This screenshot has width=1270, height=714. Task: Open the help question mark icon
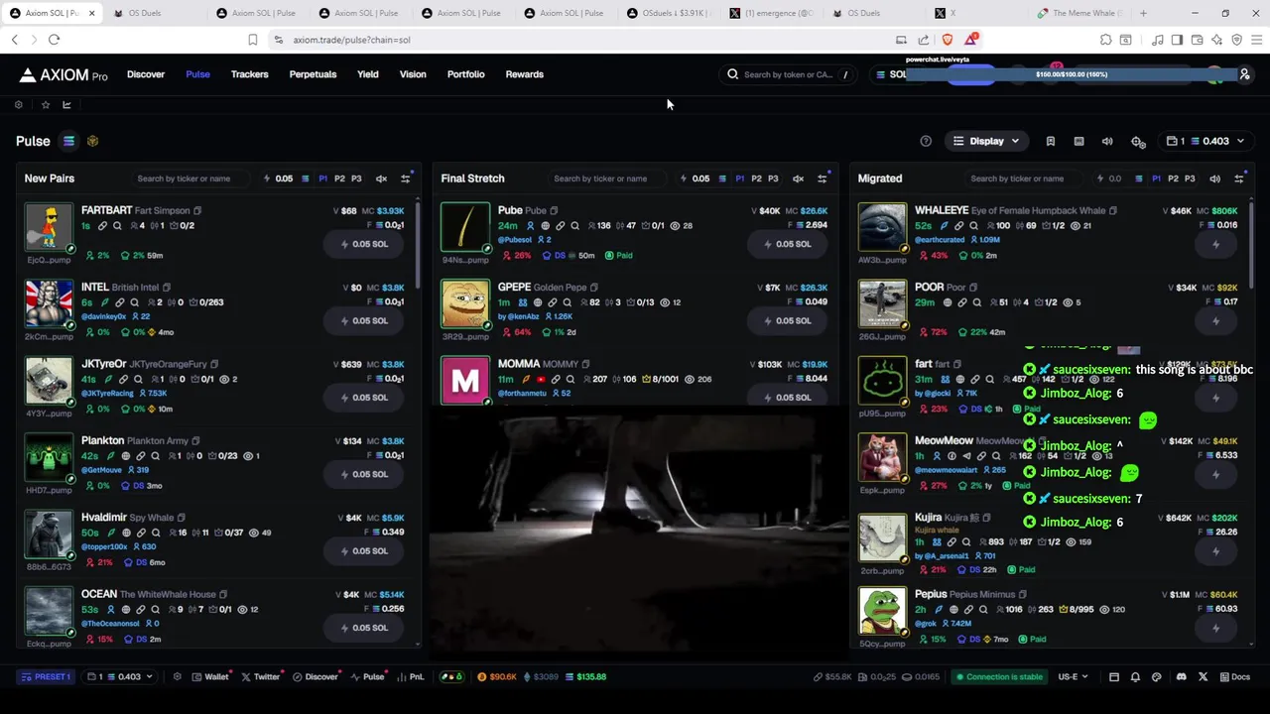click(926, 141)
